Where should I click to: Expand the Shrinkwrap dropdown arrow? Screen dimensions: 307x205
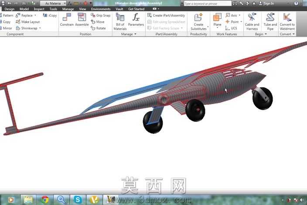[40, 28]
